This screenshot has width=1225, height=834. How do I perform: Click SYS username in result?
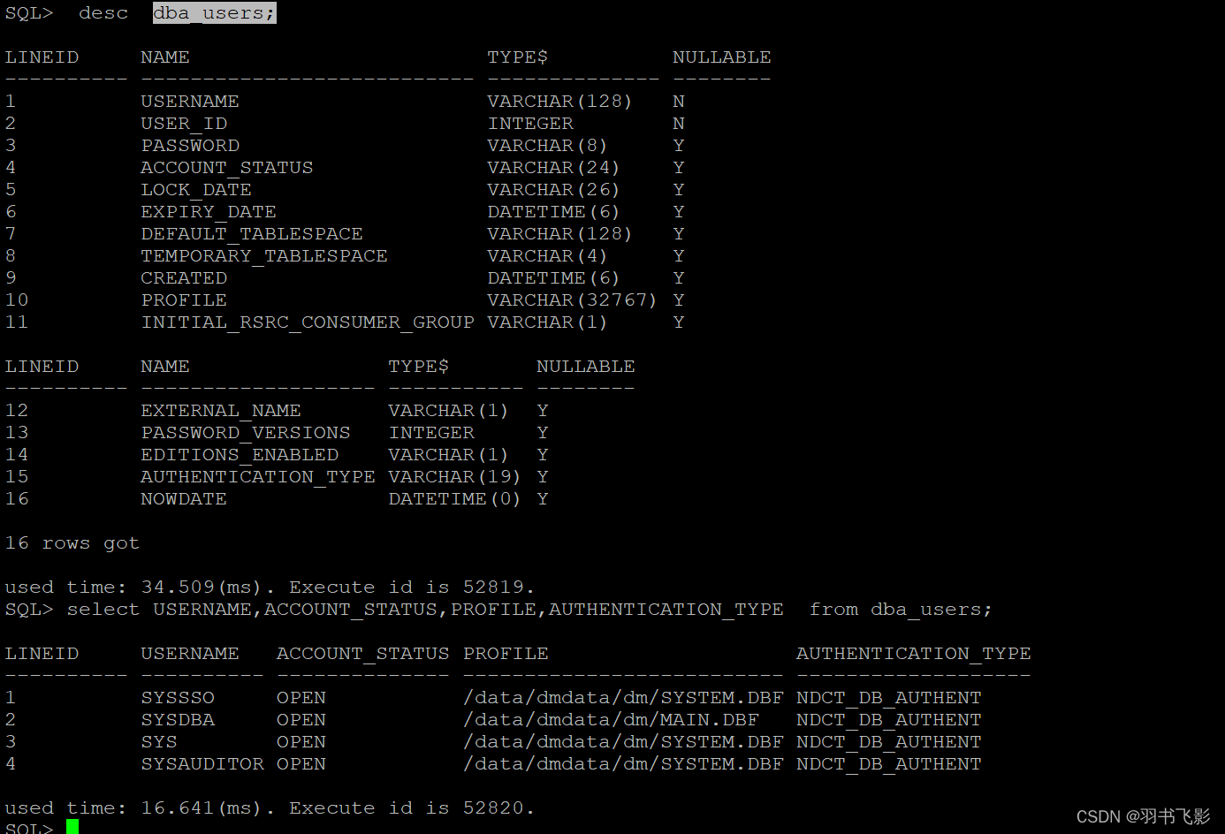(x=159, y=742)
